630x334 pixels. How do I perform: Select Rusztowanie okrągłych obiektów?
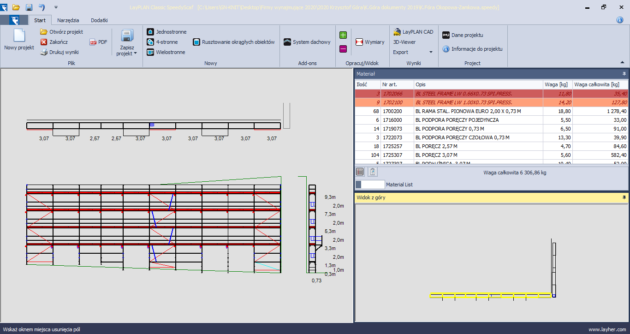[234, 42]
